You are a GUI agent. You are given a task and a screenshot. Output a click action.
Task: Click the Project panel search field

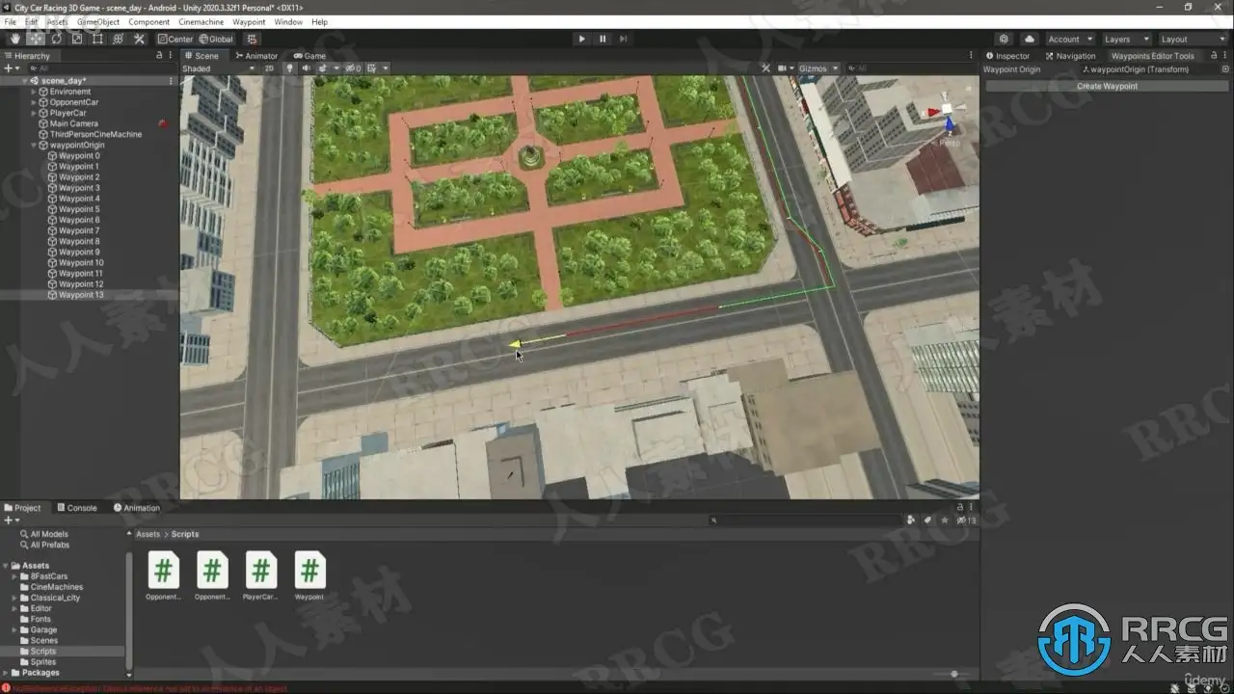[x=806, y=520]
